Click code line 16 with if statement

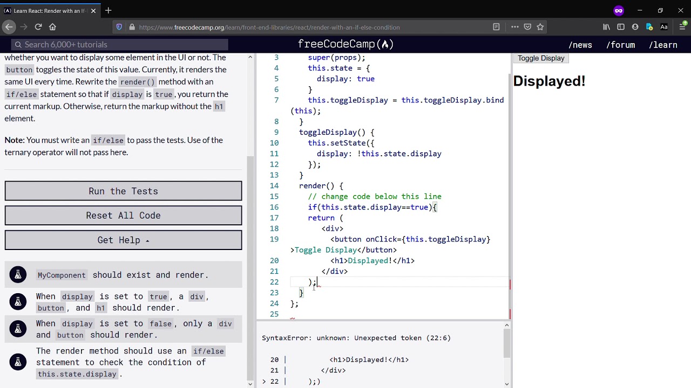[372, 207]
